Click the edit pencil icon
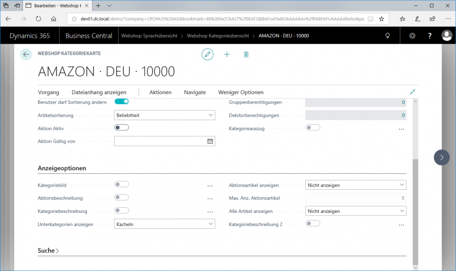 [207, 54]
